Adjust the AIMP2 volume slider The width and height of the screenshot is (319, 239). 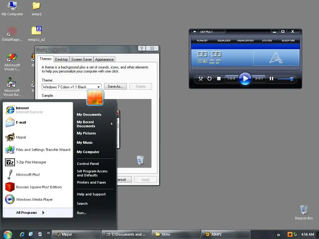coord(285,79)
